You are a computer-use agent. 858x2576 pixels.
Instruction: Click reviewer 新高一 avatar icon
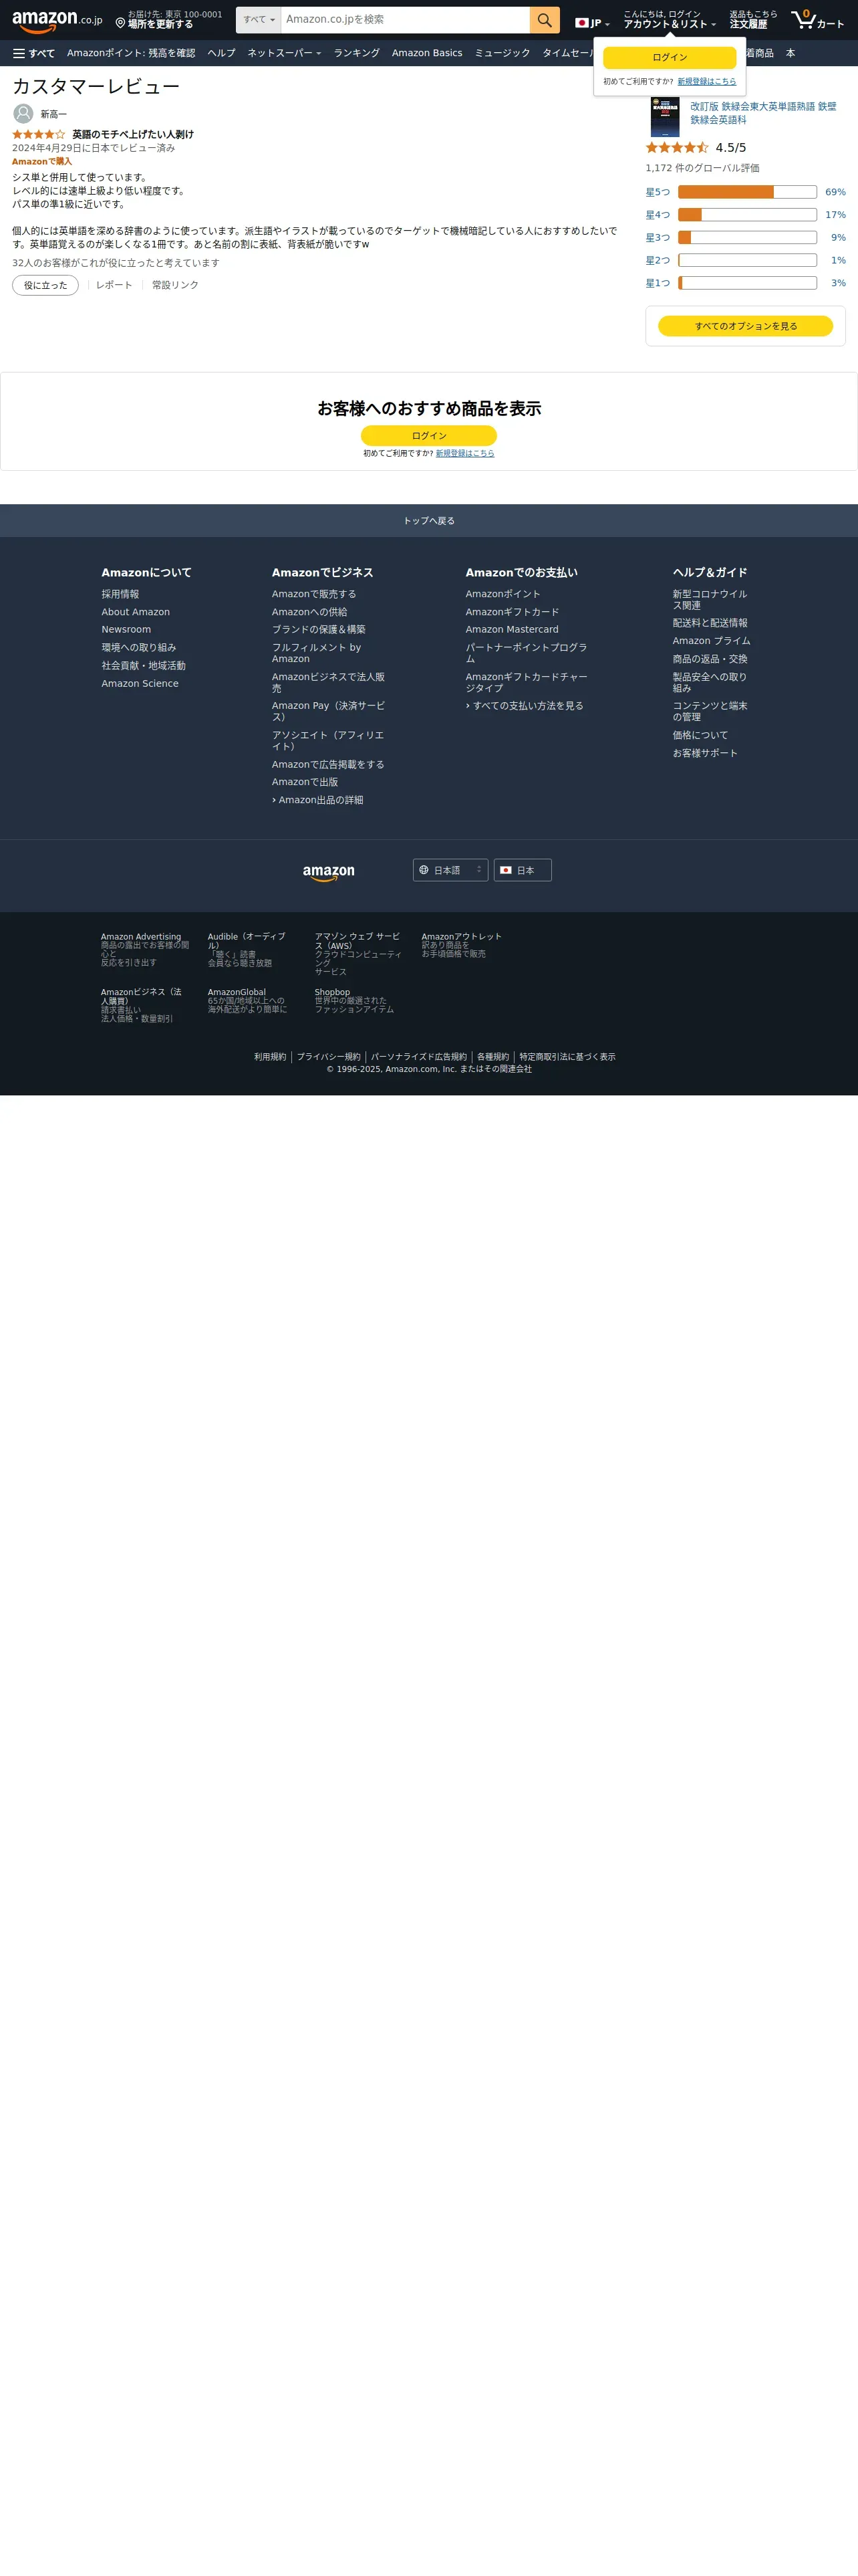(x=23, y=114)
